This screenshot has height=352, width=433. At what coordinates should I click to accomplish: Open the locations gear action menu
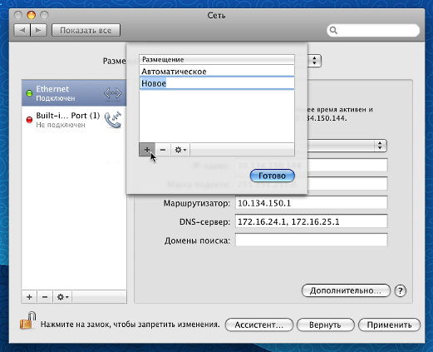180,150
